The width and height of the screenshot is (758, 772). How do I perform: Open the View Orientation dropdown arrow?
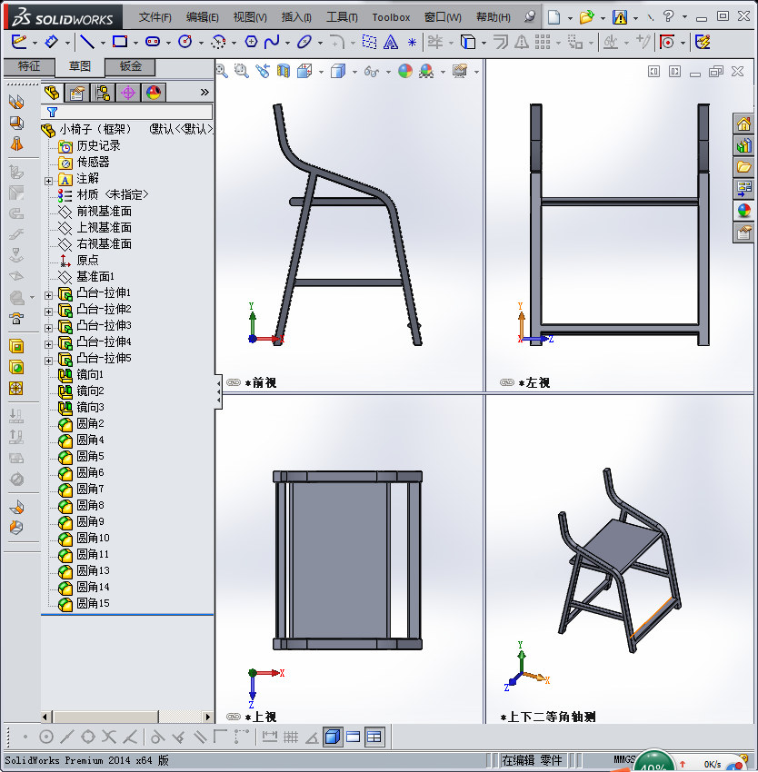click(x=321, y=71)
